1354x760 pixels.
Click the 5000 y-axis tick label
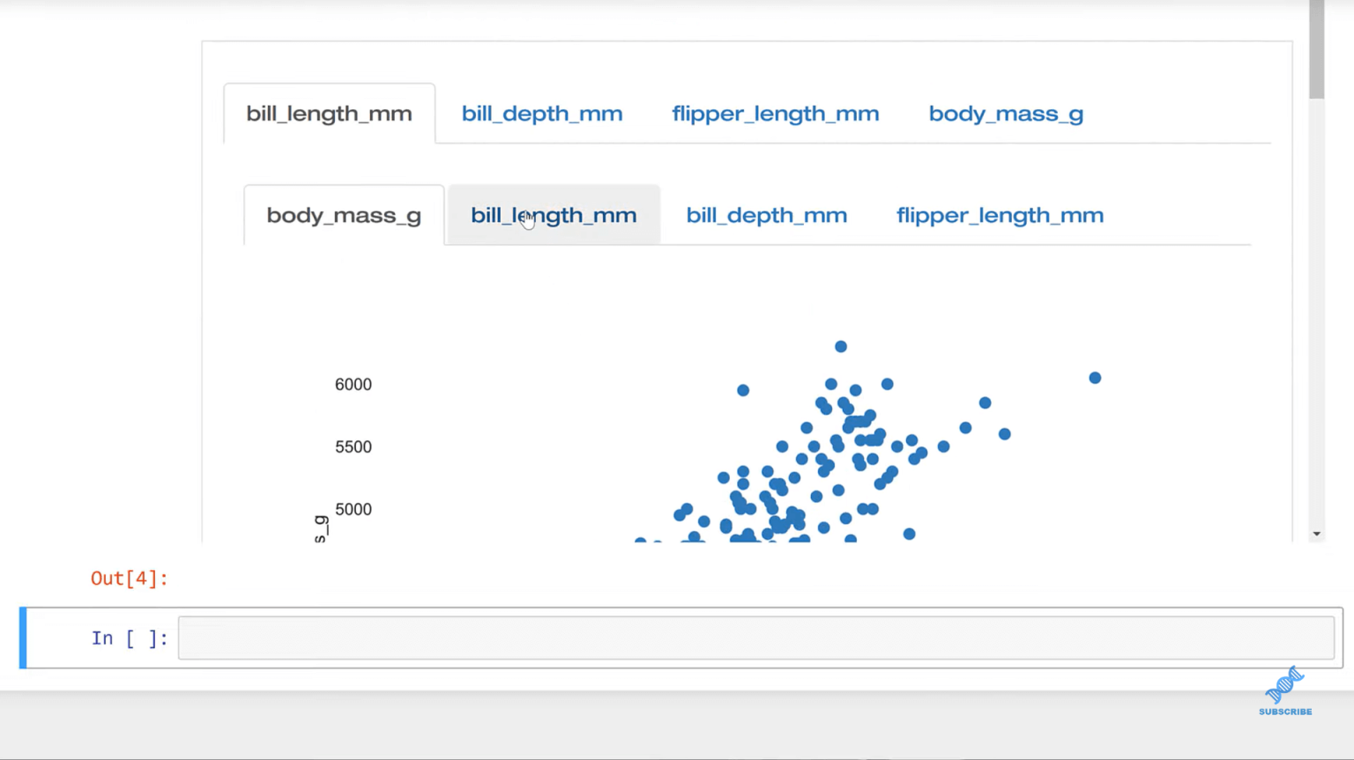coord(353,510)
